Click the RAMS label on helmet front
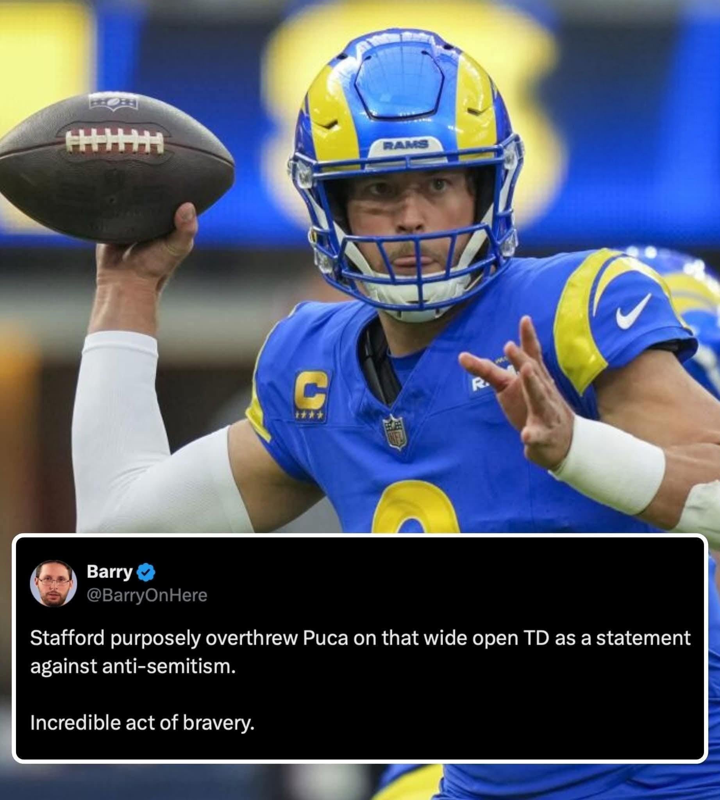Image resolution: width=720 pixels, height=800 pixels. [x=406, y=144]
